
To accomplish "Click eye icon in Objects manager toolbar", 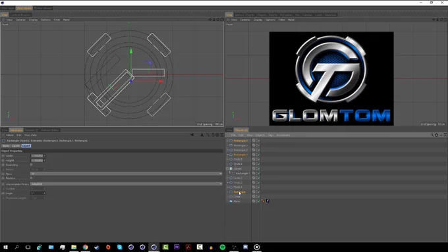I will click(441, 135).
